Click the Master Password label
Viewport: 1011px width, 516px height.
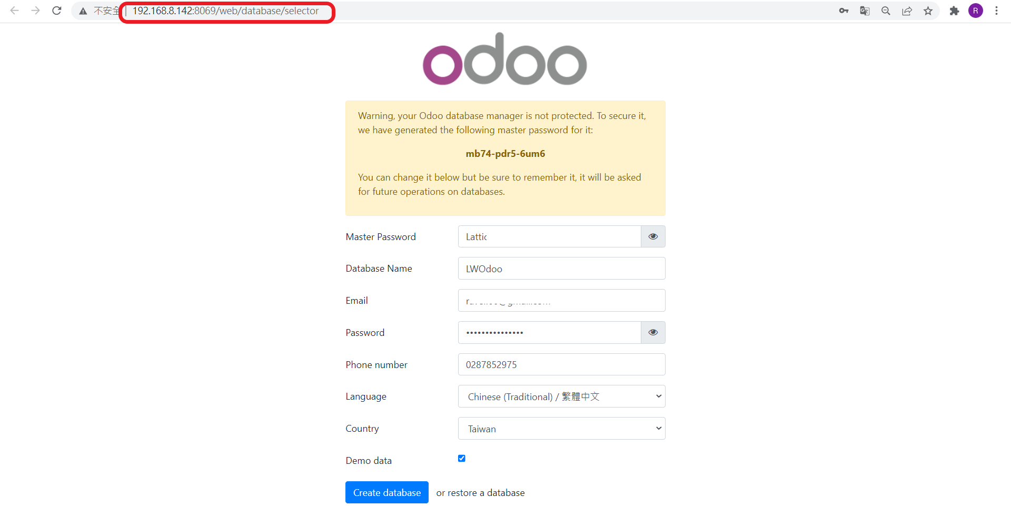point(381,237)
